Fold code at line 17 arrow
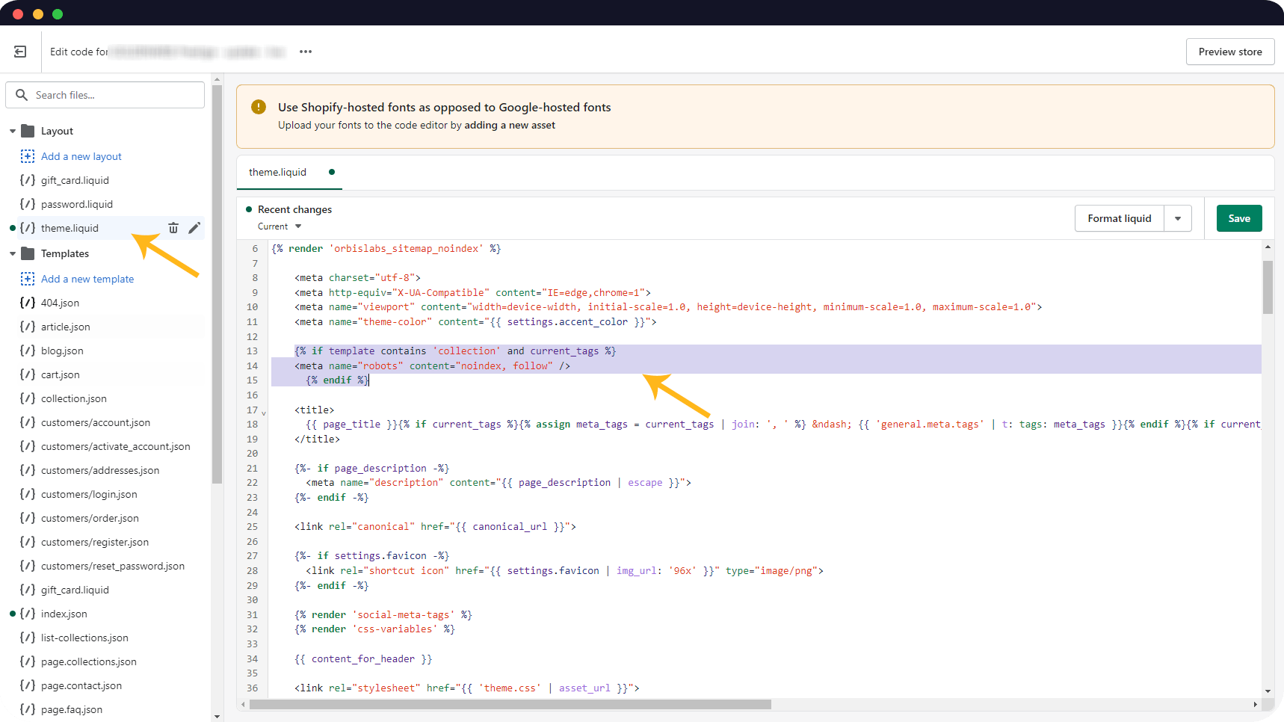Image resolution: width=1284 pixels, height=722 pixels. pyautogui.click(x=264, y=413)
